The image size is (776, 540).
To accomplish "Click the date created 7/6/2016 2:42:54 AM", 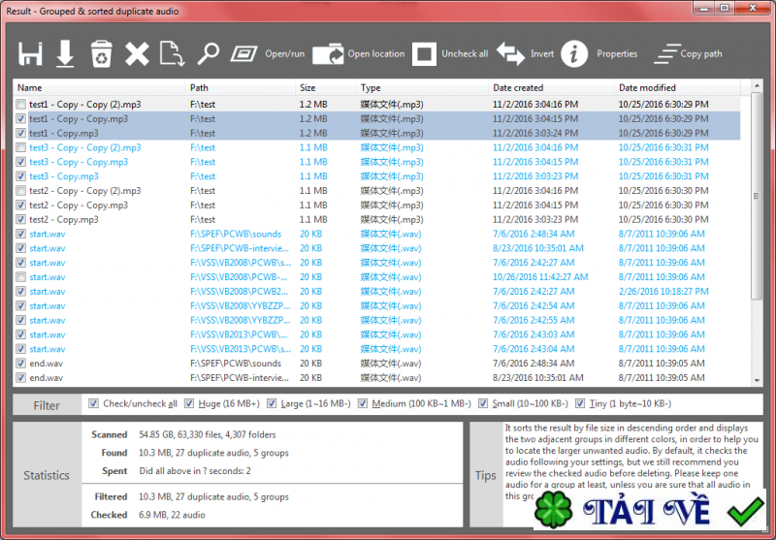I will coord(533,305).
